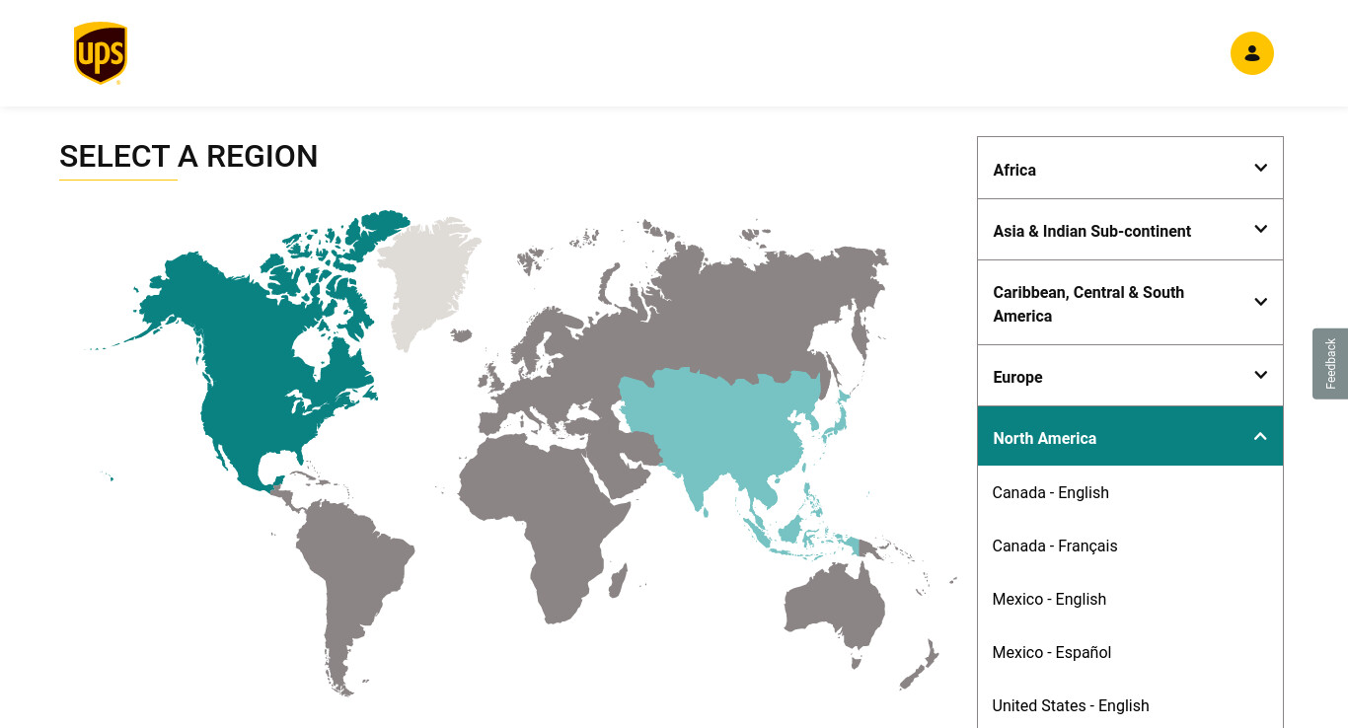1348x728 pixels.
Task: Open the user account profile icon
Action: (x=1251, y=53)
